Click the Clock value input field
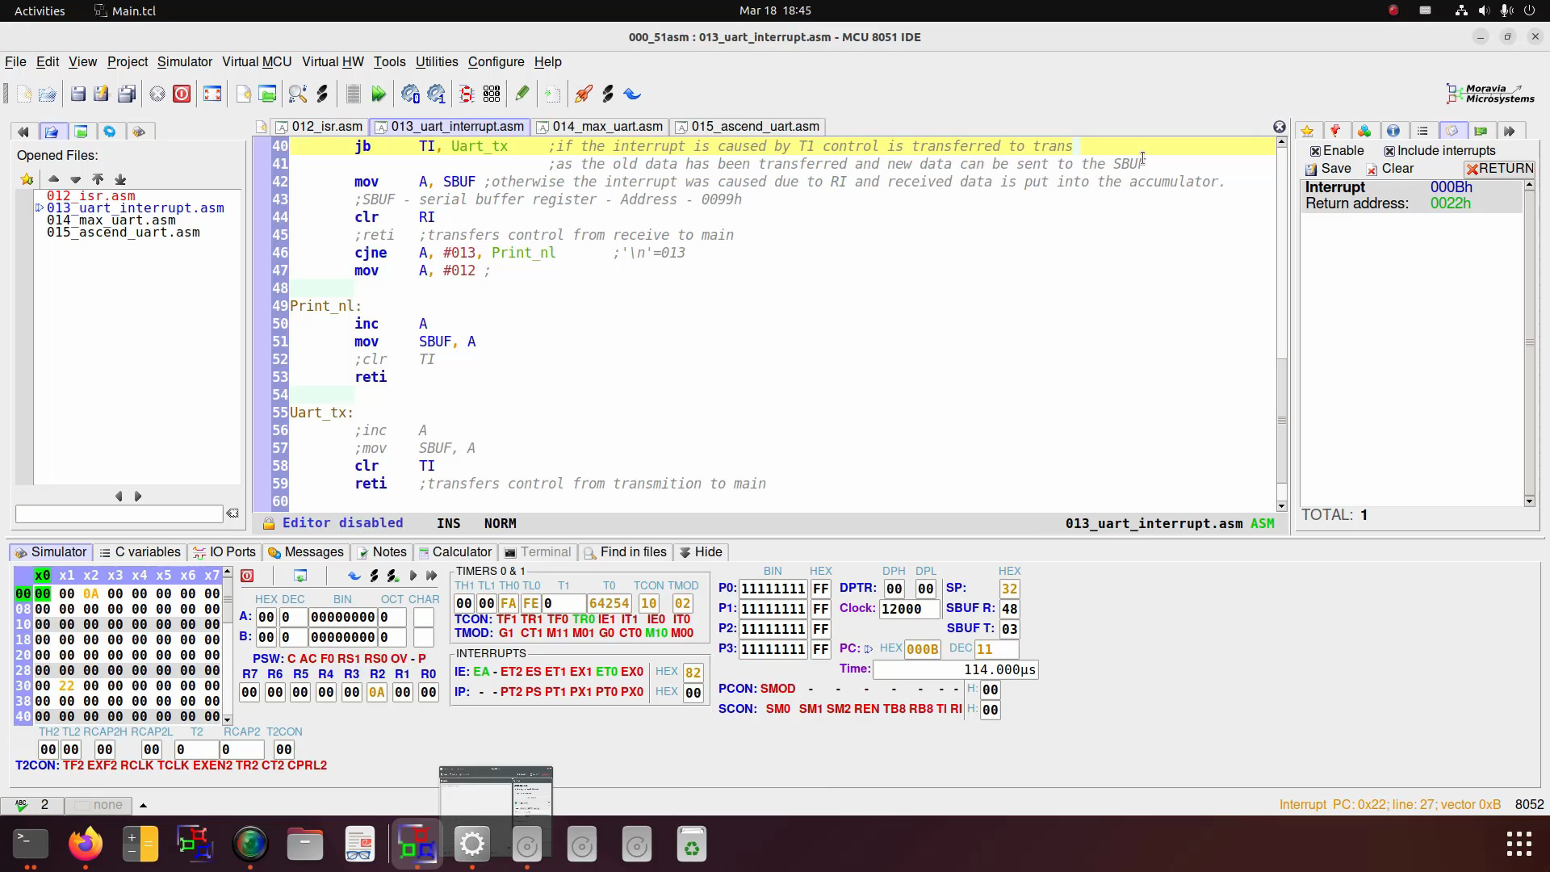 [908, 609]
